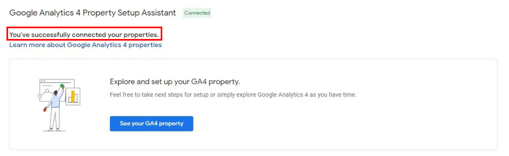Open the Learn more about Google Analytics 4 properties link
The width and height of the screenshot is (509, 156).
(x=85, y=45)
